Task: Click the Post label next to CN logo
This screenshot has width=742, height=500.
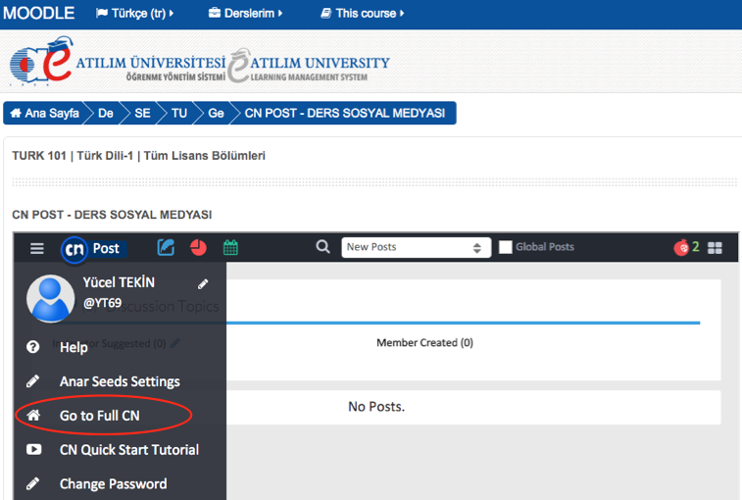Action: 106,248
